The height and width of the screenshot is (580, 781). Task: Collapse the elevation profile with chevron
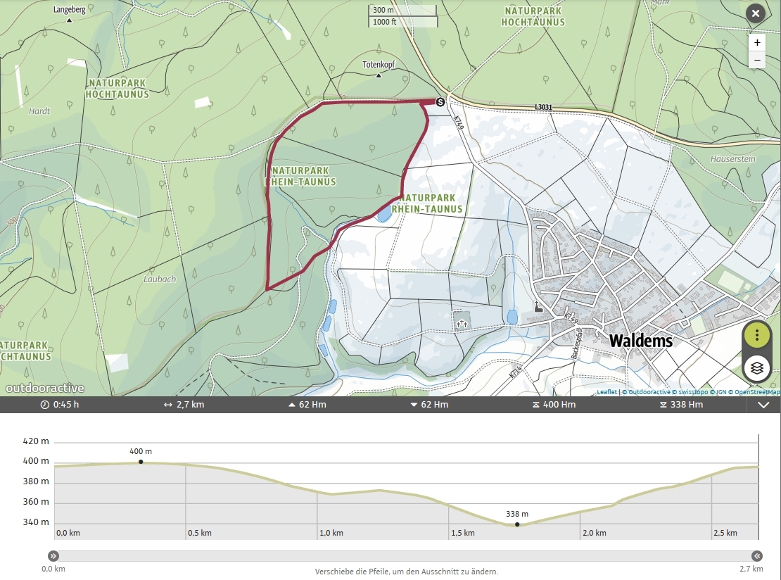763,405
